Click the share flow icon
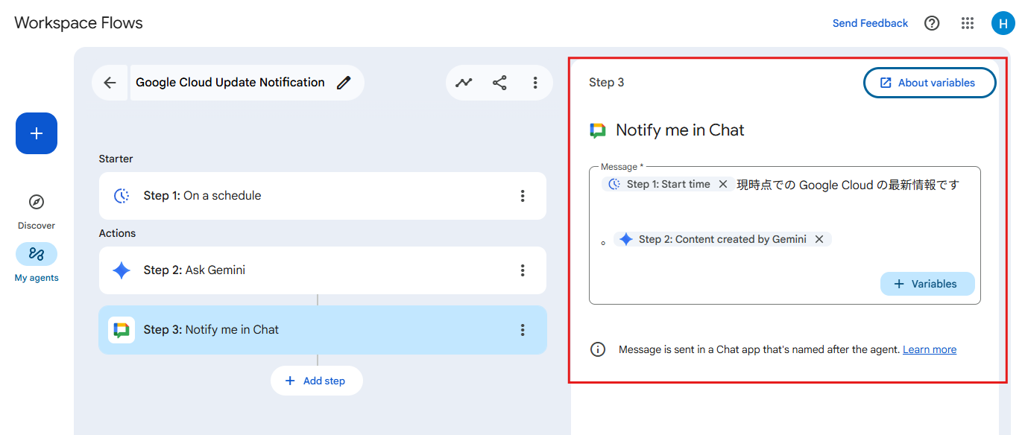 point(499,83)
